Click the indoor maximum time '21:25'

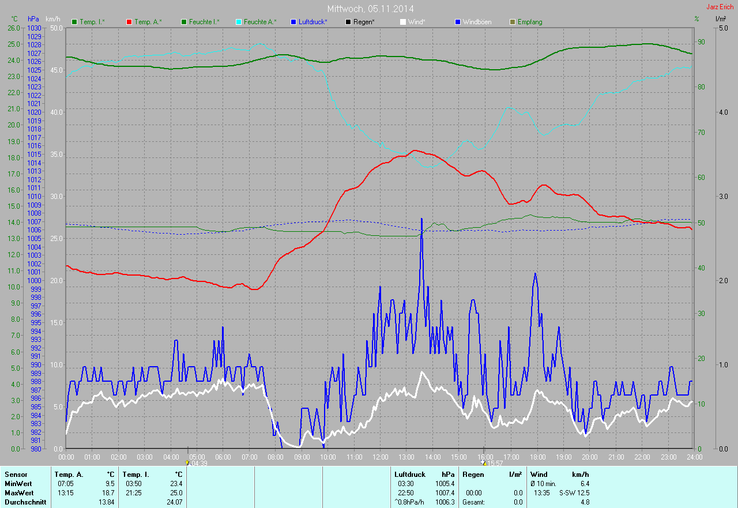(134, 493)
